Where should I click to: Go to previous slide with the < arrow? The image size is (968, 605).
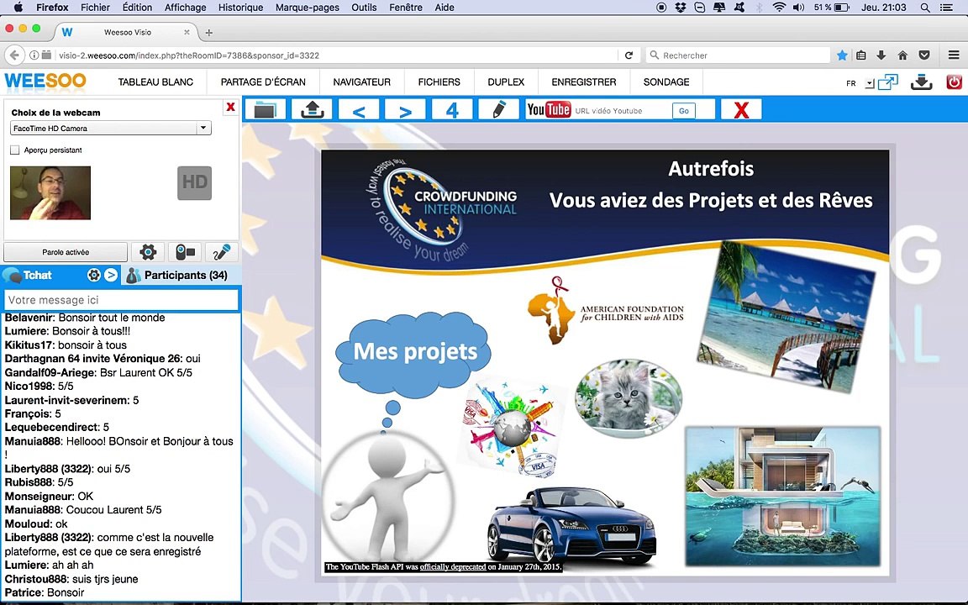[x=359, y=111]
